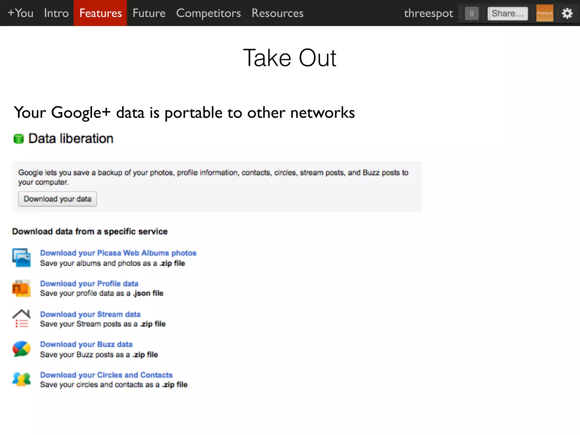Click the green Data liberation database icon

[x=19, y=139]
